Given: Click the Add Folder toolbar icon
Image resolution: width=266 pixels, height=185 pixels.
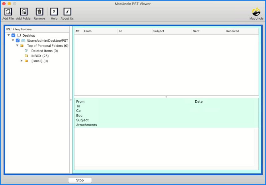Looking at the screenshot, I should coord(24,12).
